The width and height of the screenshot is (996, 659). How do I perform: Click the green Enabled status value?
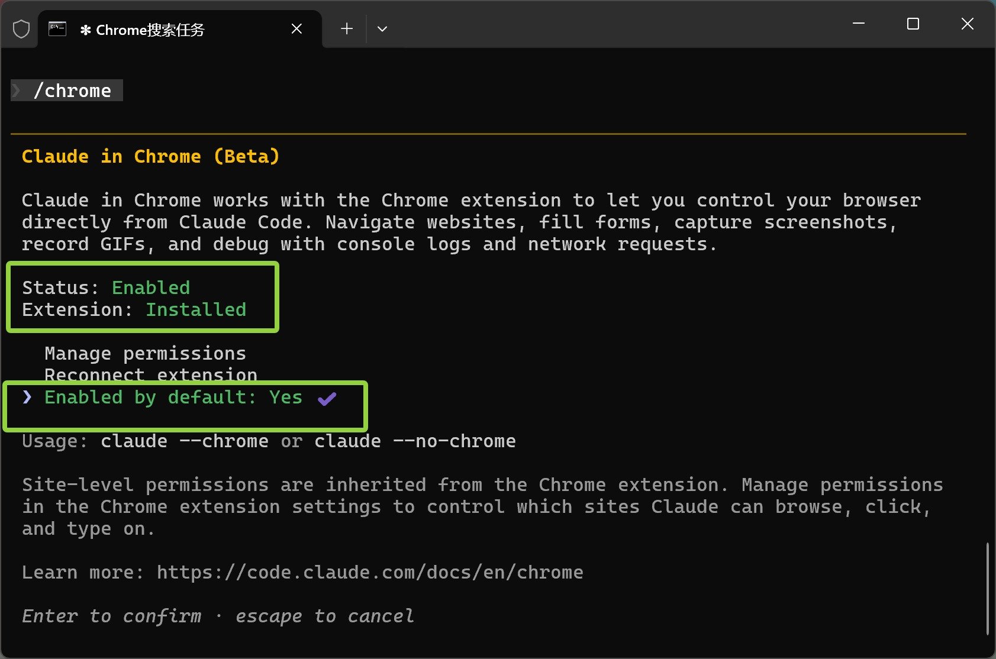151,288
